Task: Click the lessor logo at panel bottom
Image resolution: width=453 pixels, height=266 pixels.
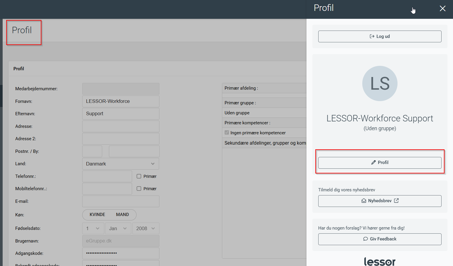Action: coord(380,261)
